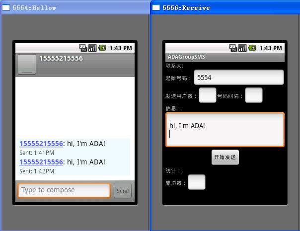Open the 15555215556 link in 1:42PM message
Screen dimensions: 300x231
tap(41, 162)
